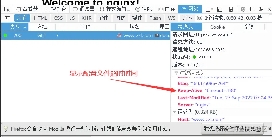Image resolution: width=272 pixels, height=137 pixels.
Task: Detach devtools into separate window icon
Action: 261,9
